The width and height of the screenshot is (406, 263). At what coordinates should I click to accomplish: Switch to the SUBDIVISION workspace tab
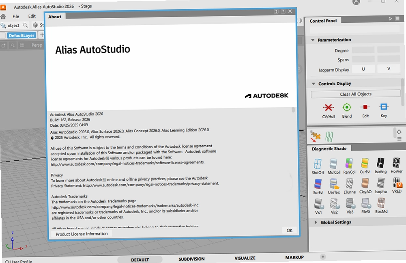tap(191, 259)
